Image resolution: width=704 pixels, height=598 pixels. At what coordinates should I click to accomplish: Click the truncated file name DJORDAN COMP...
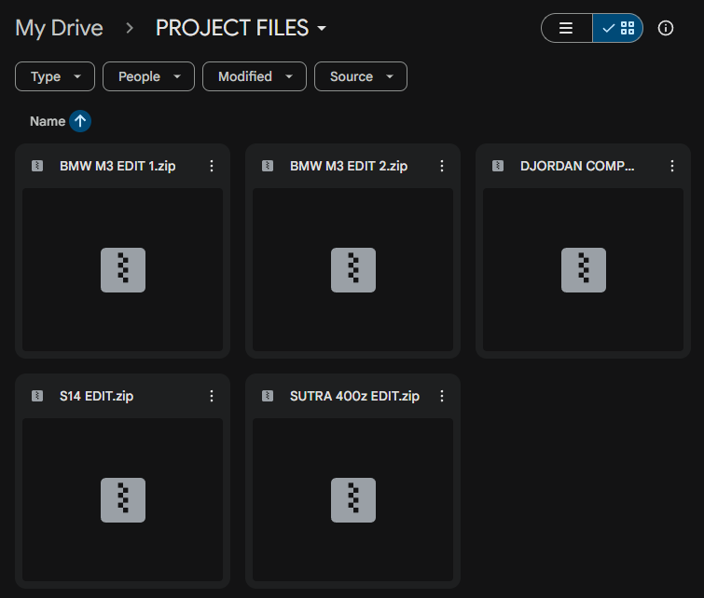577,166
